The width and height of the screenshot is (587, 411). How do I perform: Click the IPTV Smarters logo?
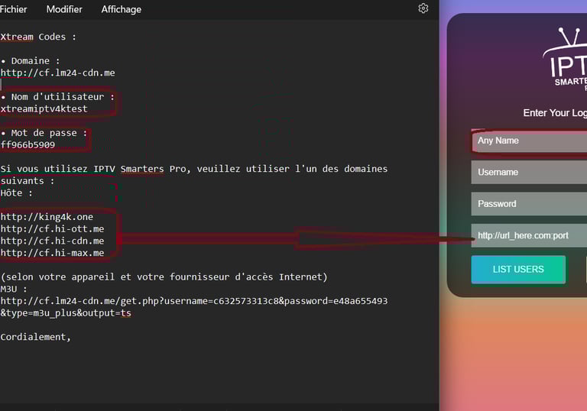(565, 59)
